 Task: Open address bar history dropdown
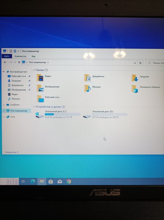pyautogui.click(x=135, y=63)
